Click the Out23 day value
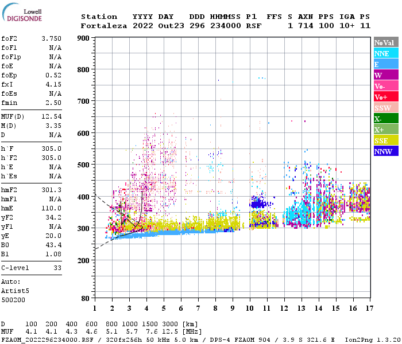Image resolution: width=402 pixels, height=344 pixels. tap(171, 26)
